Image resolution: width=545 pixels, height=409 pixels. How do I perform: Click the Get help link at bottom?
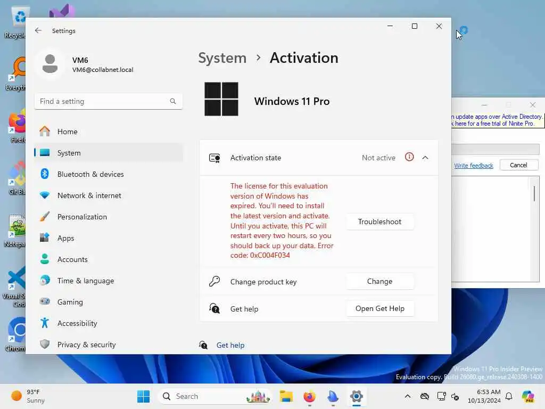tap(230, 345)
